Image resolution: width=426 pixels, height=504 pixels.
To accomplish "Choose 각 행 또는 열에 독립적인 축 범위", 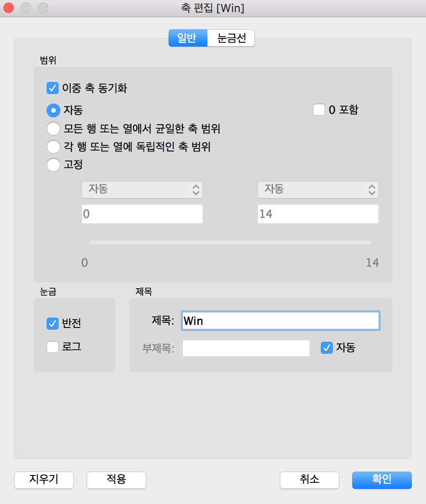I will pos(53,147).
